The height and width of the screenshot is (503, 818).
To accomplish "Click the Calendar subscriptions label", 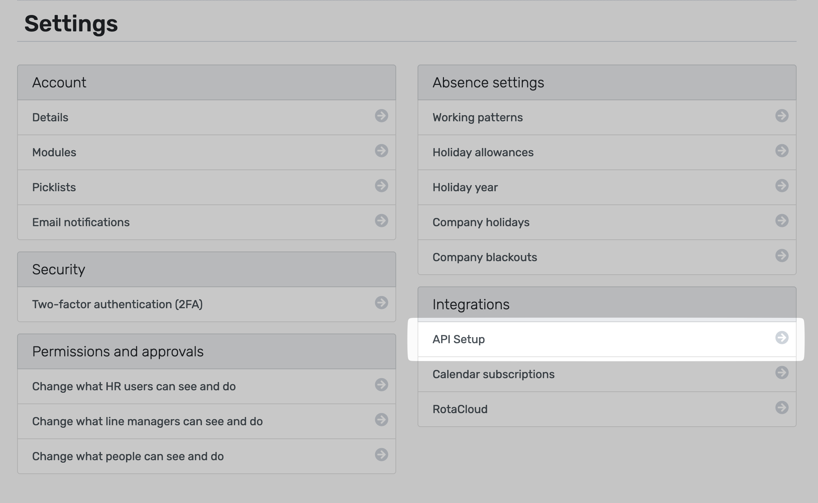I will 493,375.
